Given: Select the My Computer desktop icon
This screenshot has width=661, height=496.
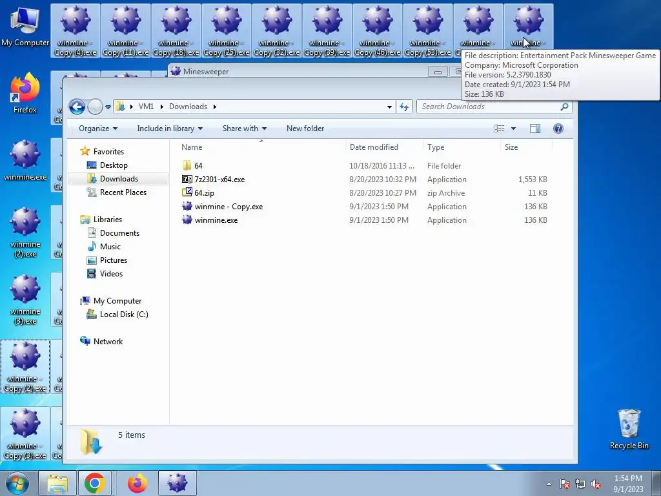Looking at the screenshot, I should pyautogui.click(x=25, y=27).
